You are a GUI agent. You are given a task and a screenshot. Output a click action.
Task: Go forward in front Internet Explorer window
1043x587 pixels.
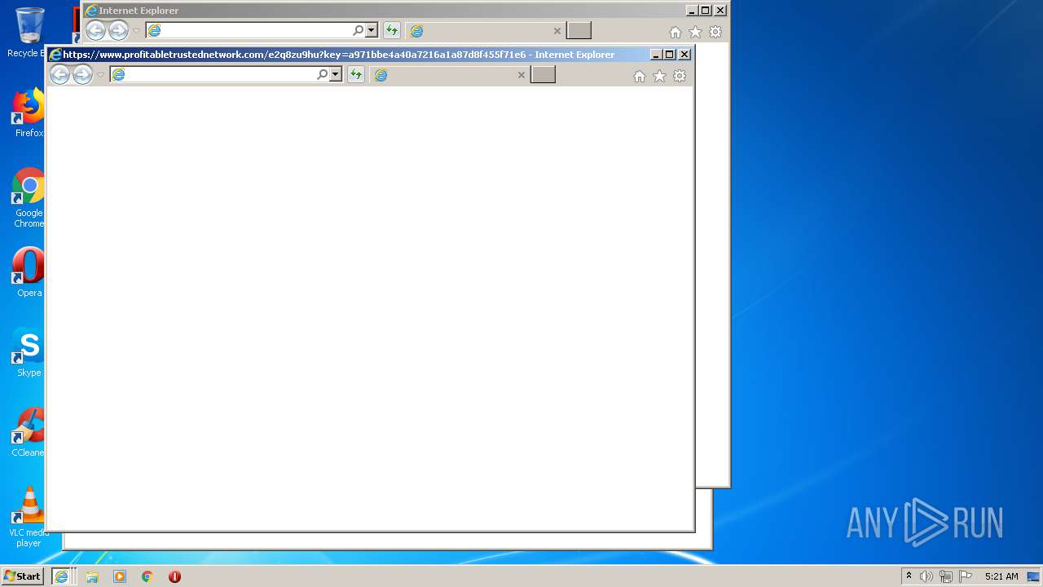[82, 75]
